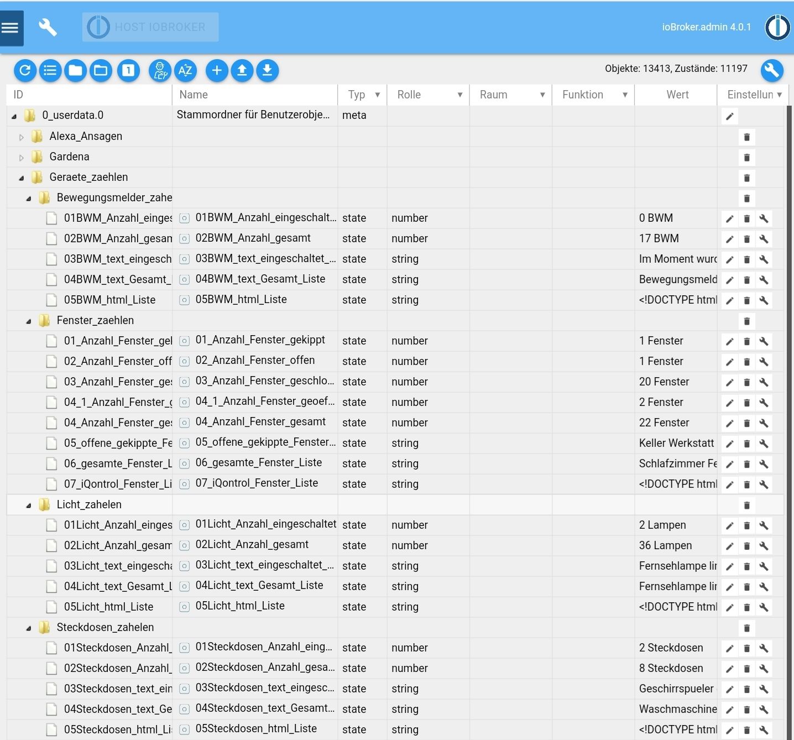
Task: Click the ioBroker.admin 4.0.1 version label
Action: point(707,27)
